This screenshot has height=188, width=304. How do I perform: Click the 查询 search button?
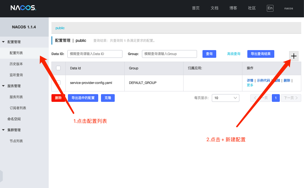[x=209, y=54]
